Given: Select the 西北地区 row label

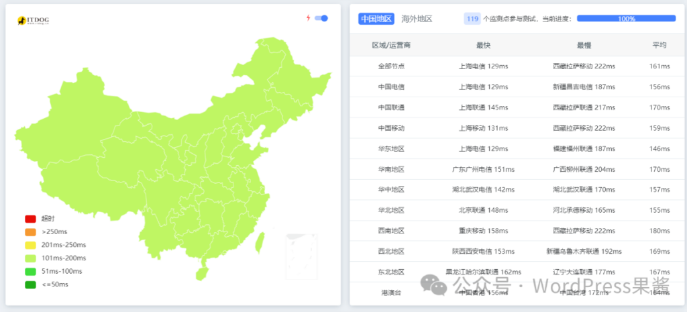Looking at the screenshot, I should click(x=391, y=252).
